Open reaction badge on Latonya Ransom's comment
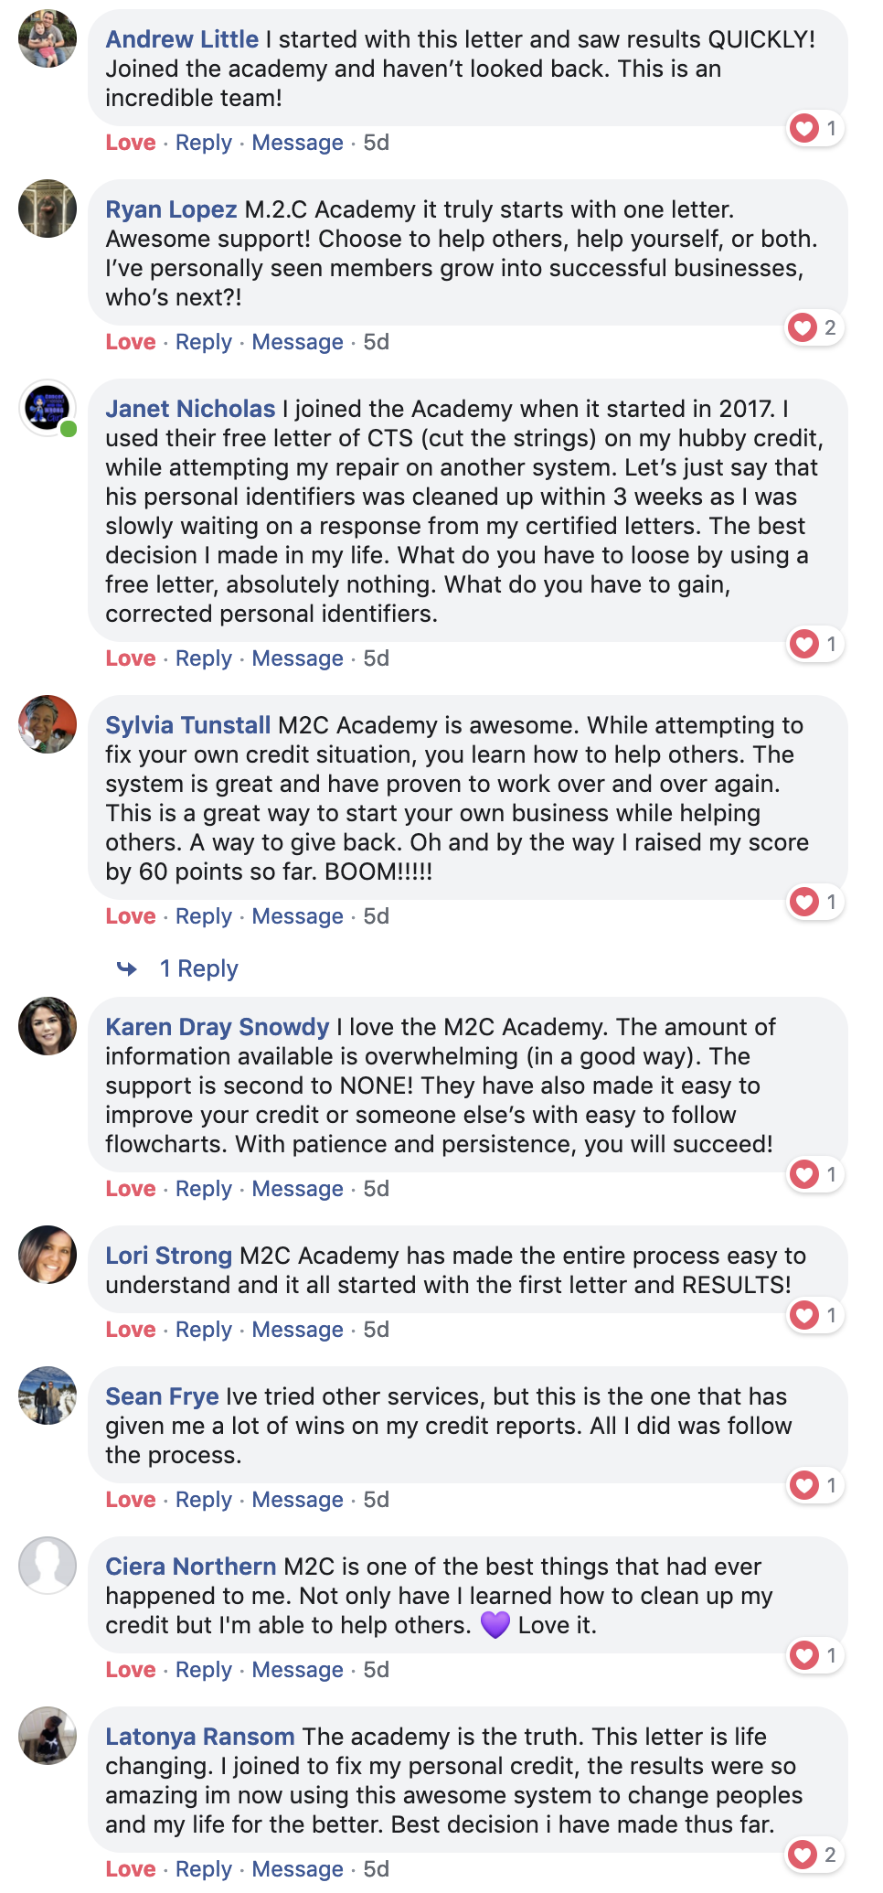Viewport: 883px width, 1893px height. click(814, 1855)
